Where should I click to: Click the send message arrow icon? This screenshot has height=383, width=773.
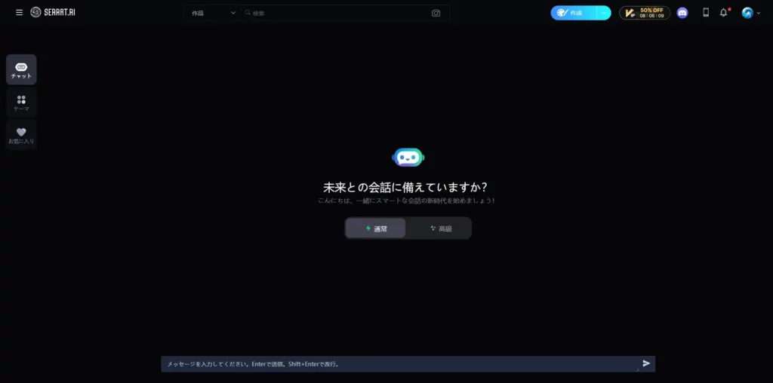click(x=646, y=363)
